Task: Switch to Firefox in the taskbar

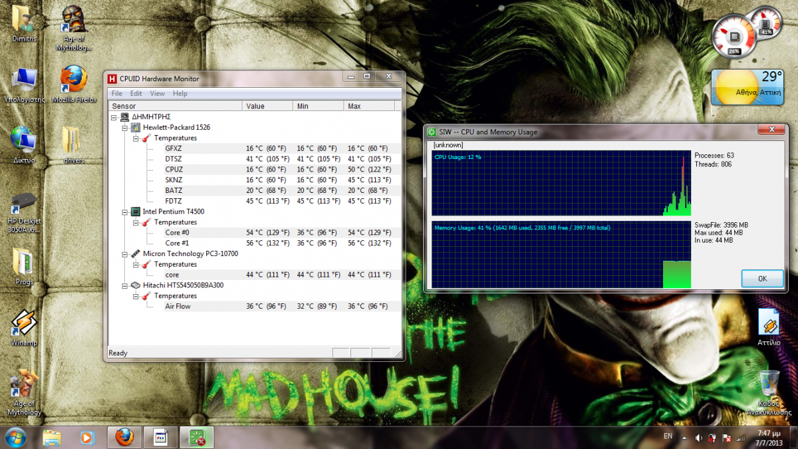Action: pyautogui.click(x=124, y=437)
